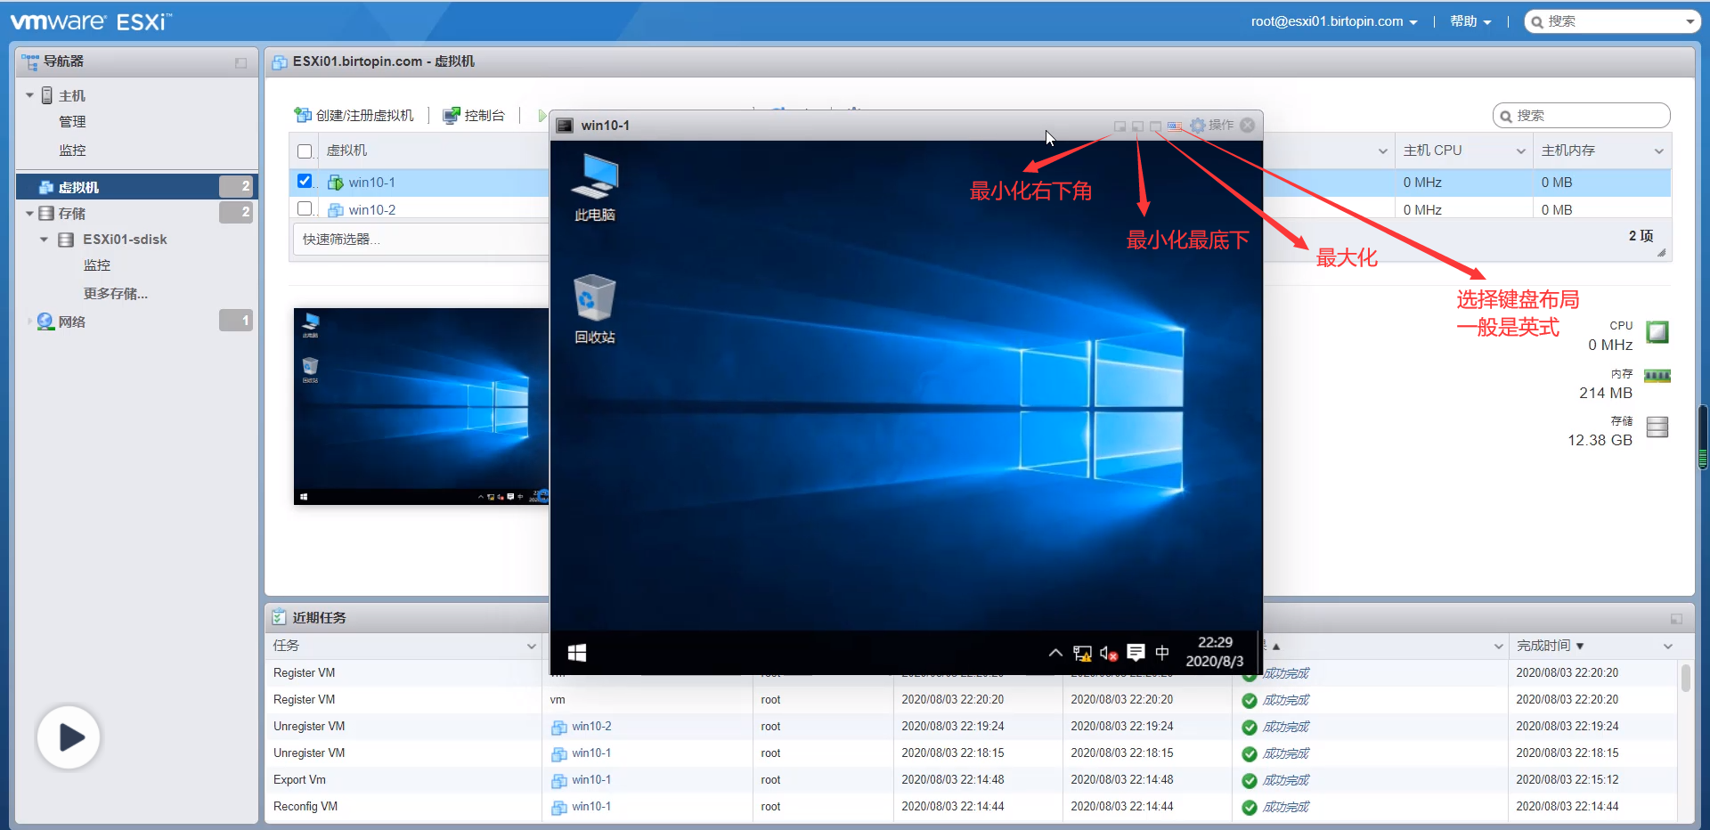
Task: Open the 主机 CPU column dropdown arrow
Action: tap(1520, 151)
